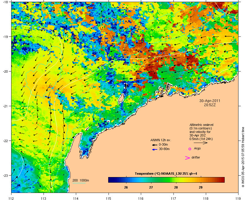
Task: Click the '0-30m' legend label
Action: [x=163, y=144]
